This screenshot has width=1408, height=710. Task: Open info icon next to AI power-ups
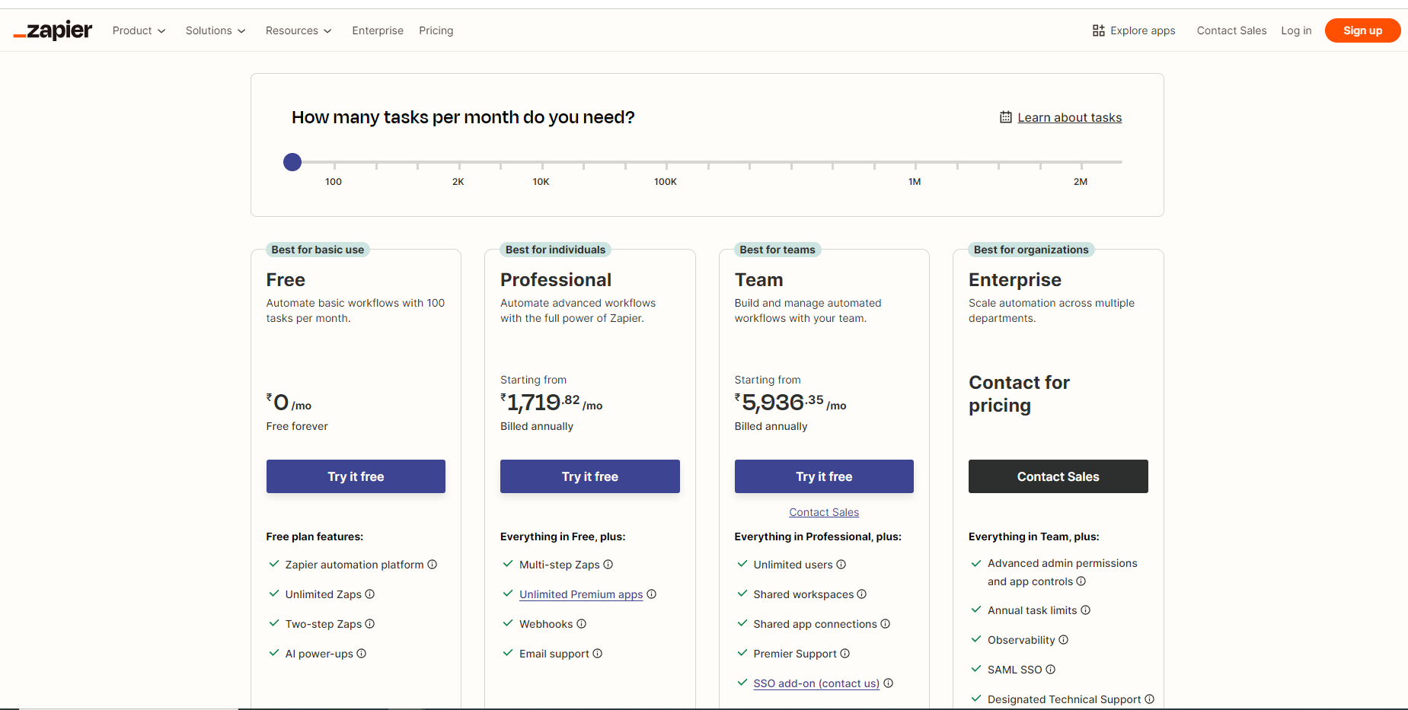[x=361, y=654]
